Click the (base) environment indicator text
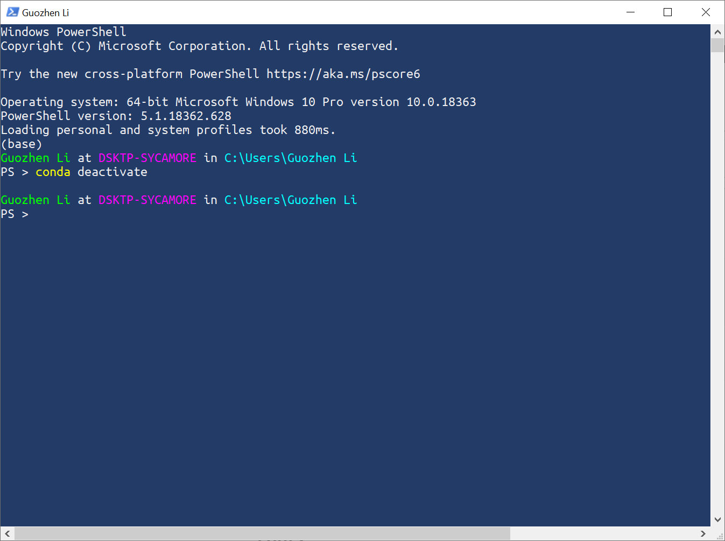The image size is (725, 541). click(20, 144)
